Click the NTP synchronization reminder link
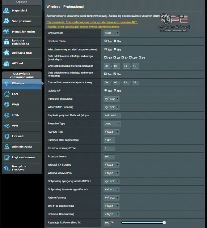 pyautogui.click(x=92, y=22)
